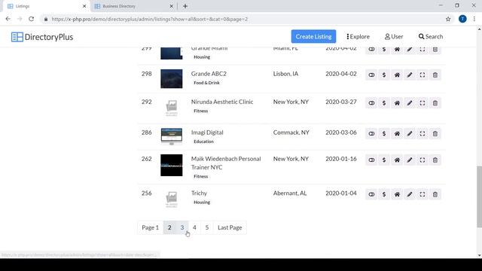Image resolution: width=482 pixels, height=271 pixels.
Task: Click dollar icon for Nirunda Aesthetic Clinic
Action: [x=384, y=103]
